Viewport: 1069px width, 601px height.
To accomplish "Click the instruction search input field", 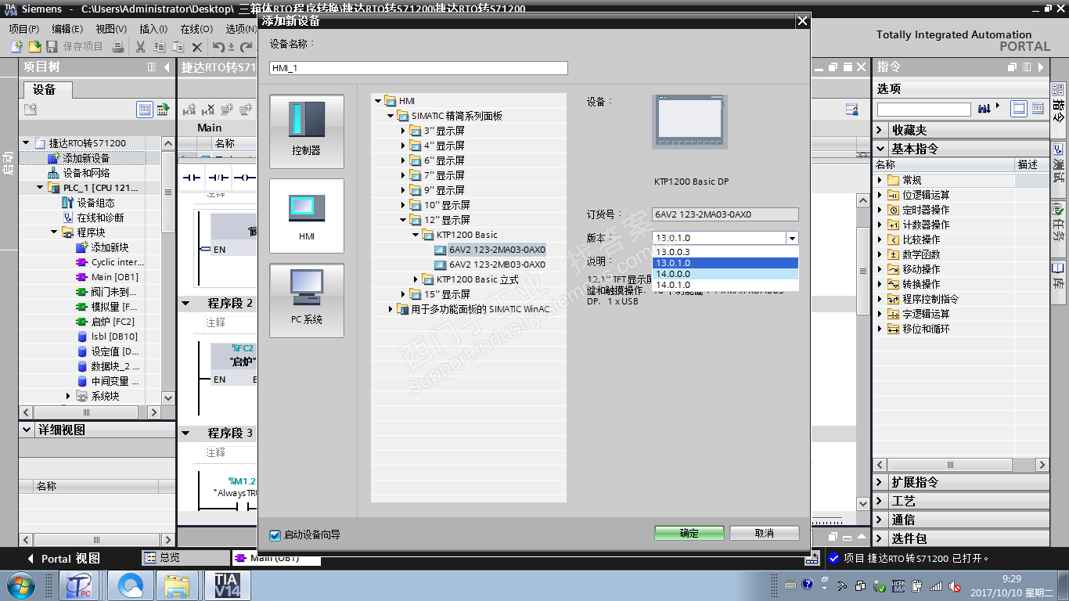I will [924, 109].
